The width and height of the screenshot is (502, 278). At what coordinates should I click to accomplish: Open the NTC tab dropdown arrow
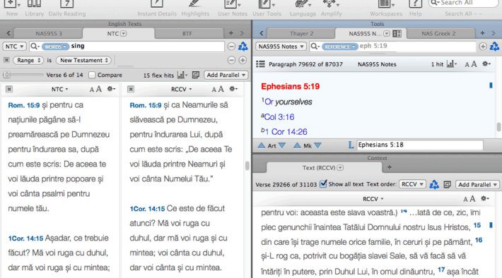(x=124, y=34)
